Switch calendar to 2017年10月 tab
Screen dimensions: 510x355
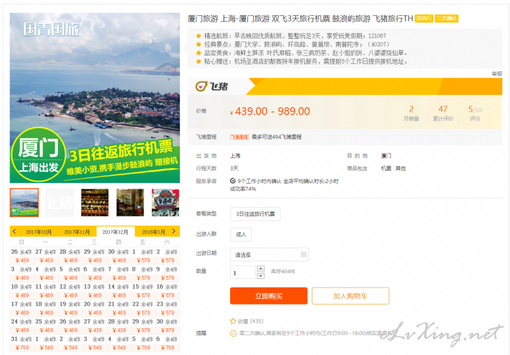pos(39,232)
